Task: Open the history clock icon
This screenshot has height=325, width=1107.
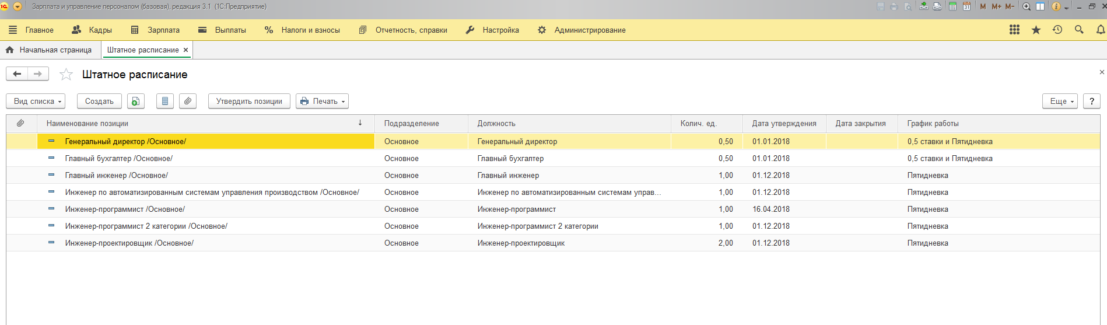Action: tap(1057, 30)
